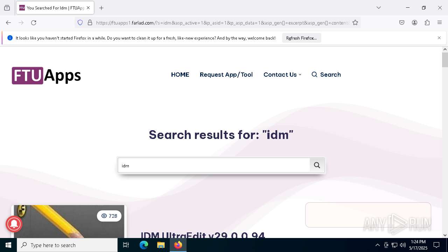Image resolution: width=448 pixels, height=252 pixels.
Task: Open a new tab with plus icon
Action: [101, 8]
